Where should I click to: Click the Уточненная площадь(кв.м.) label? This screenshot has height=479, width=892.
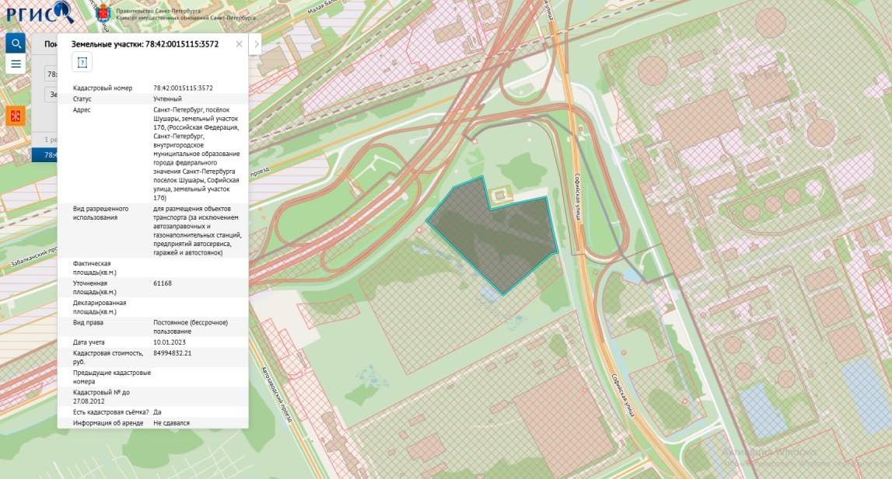pyautogui.click(x=94, y=287)
